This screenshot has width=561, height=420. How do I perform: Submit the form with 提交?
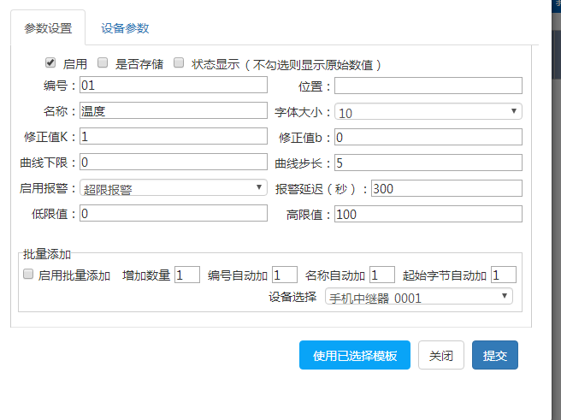[x=495, y=355]
